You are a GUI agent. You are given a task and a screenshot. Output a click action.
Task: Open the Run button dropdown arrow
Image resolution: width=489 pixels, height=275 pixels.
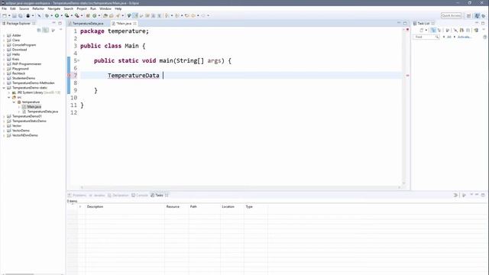click(61, 15)
